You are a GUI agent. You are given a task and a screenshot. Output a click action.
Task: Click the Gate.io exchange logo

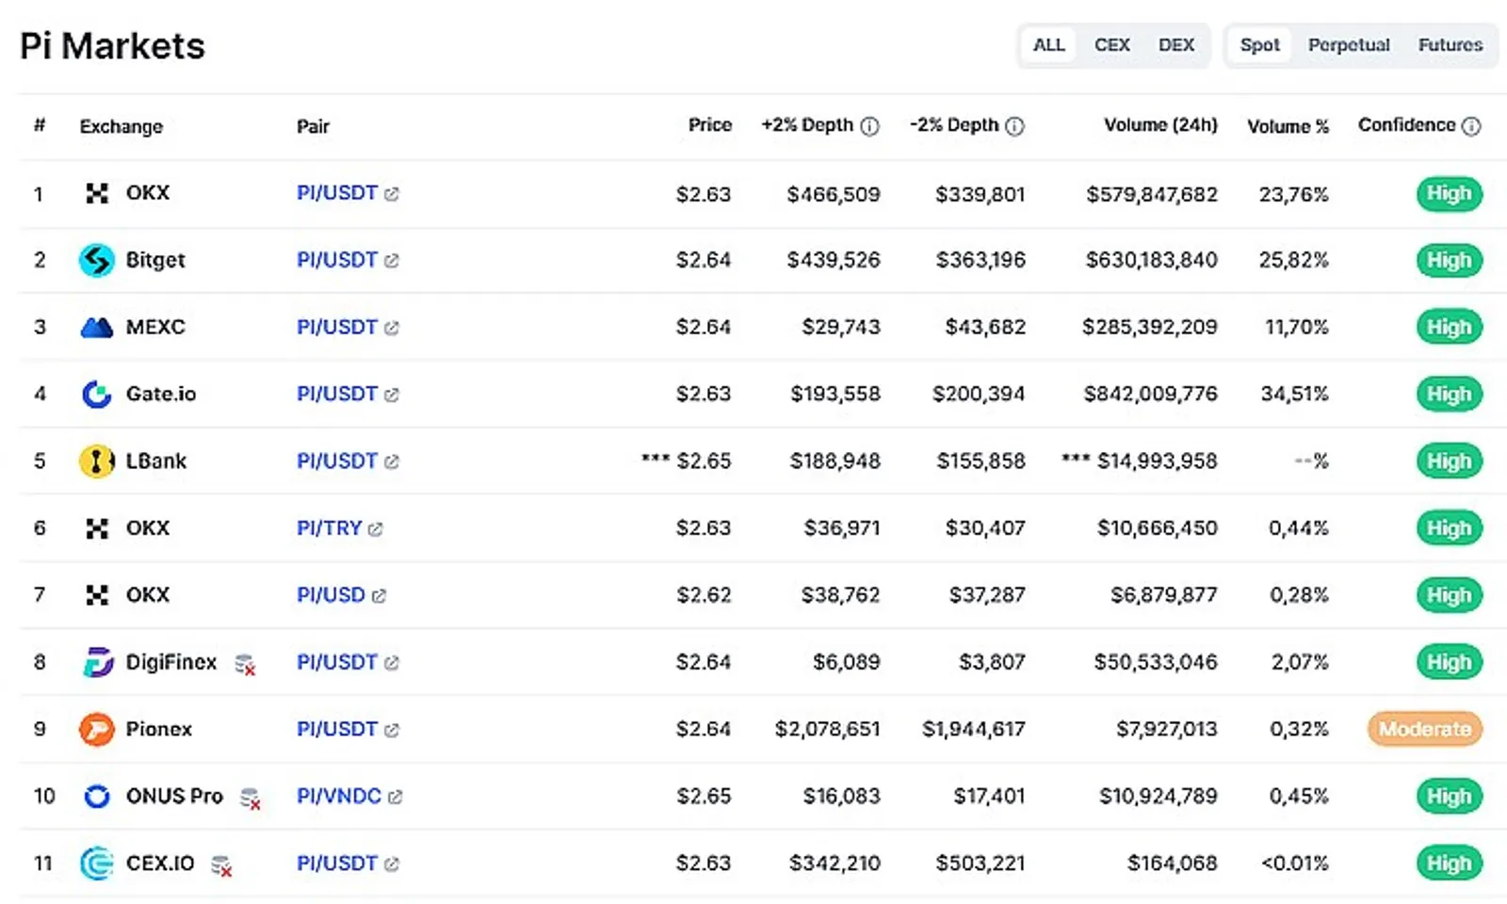(x=97, y=395)
